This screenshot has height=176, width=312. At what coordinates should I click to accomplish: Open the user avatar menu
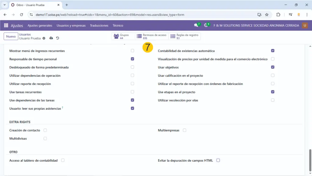pos(305,26)
